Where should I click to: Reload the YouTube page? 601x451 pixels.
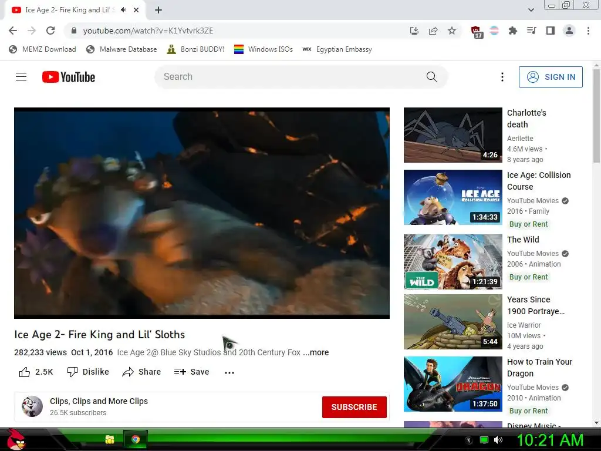pyautogui.click(x=50, y=31)
